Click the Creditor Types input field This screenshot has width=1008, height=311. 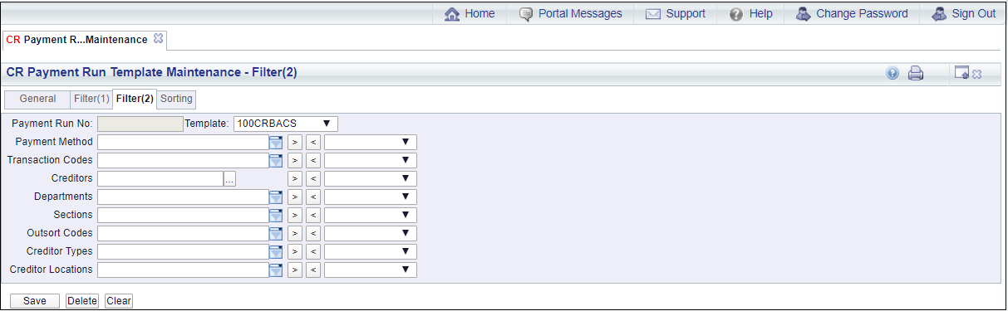[183, 251]
